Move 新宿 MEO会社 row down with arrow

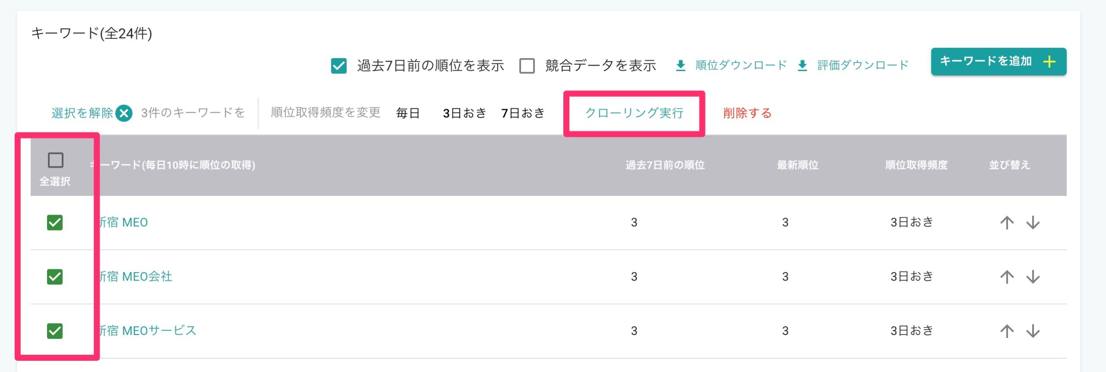point(1033,277)
